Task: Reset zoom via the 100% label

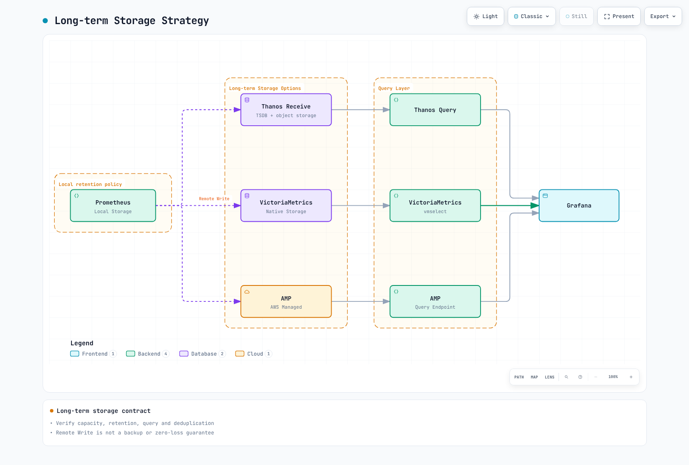Action: coord(613,377)
